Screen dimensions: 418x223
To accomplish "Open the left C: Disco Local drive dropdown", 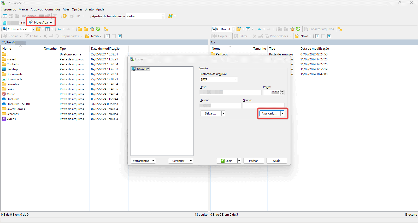I will tap(33, 29).
